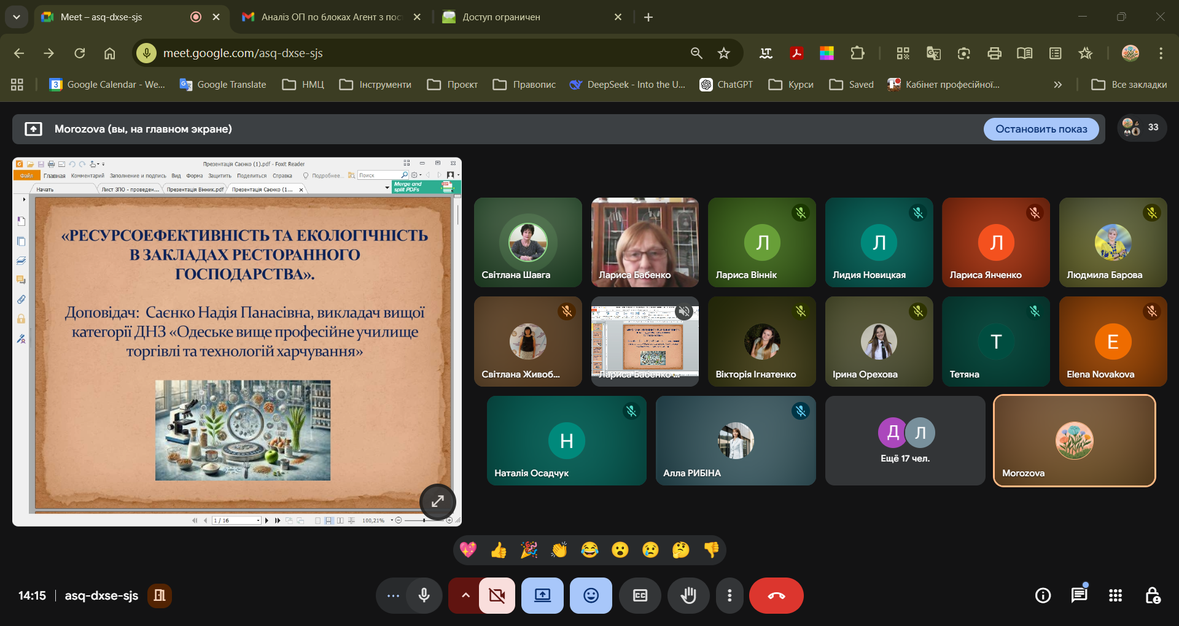
Task: Click the red leave call button
Action: (776, 595)
